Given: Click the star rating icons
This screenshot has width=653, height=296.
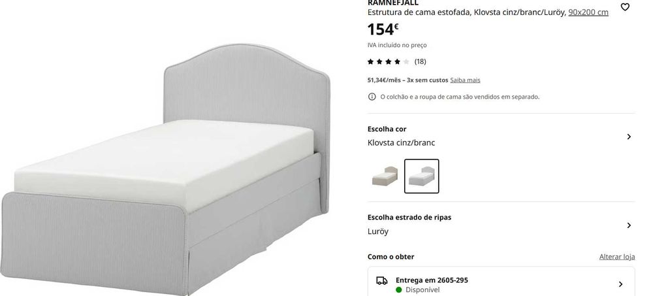Looking at the screenshot, I should coord(388,61).
